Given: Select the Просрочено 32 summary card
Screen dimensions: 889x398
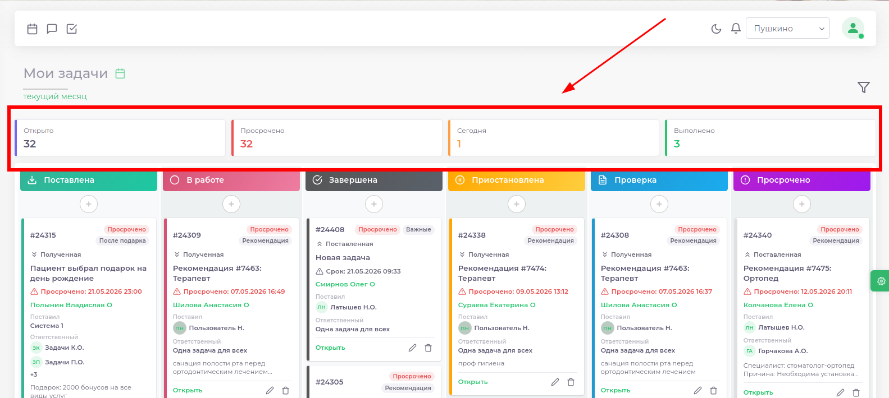Looking at the screenshot, I should [337, 138].
